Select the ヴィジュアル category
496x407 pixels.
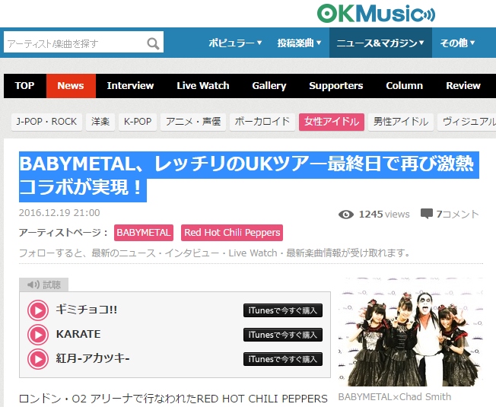tap(467, 122)
